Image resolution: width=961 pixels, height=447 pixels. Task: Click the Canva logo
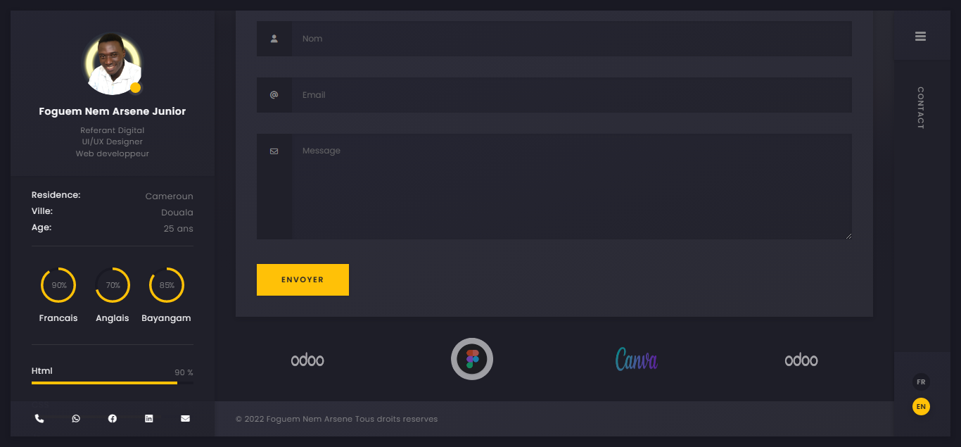point(636,360)
